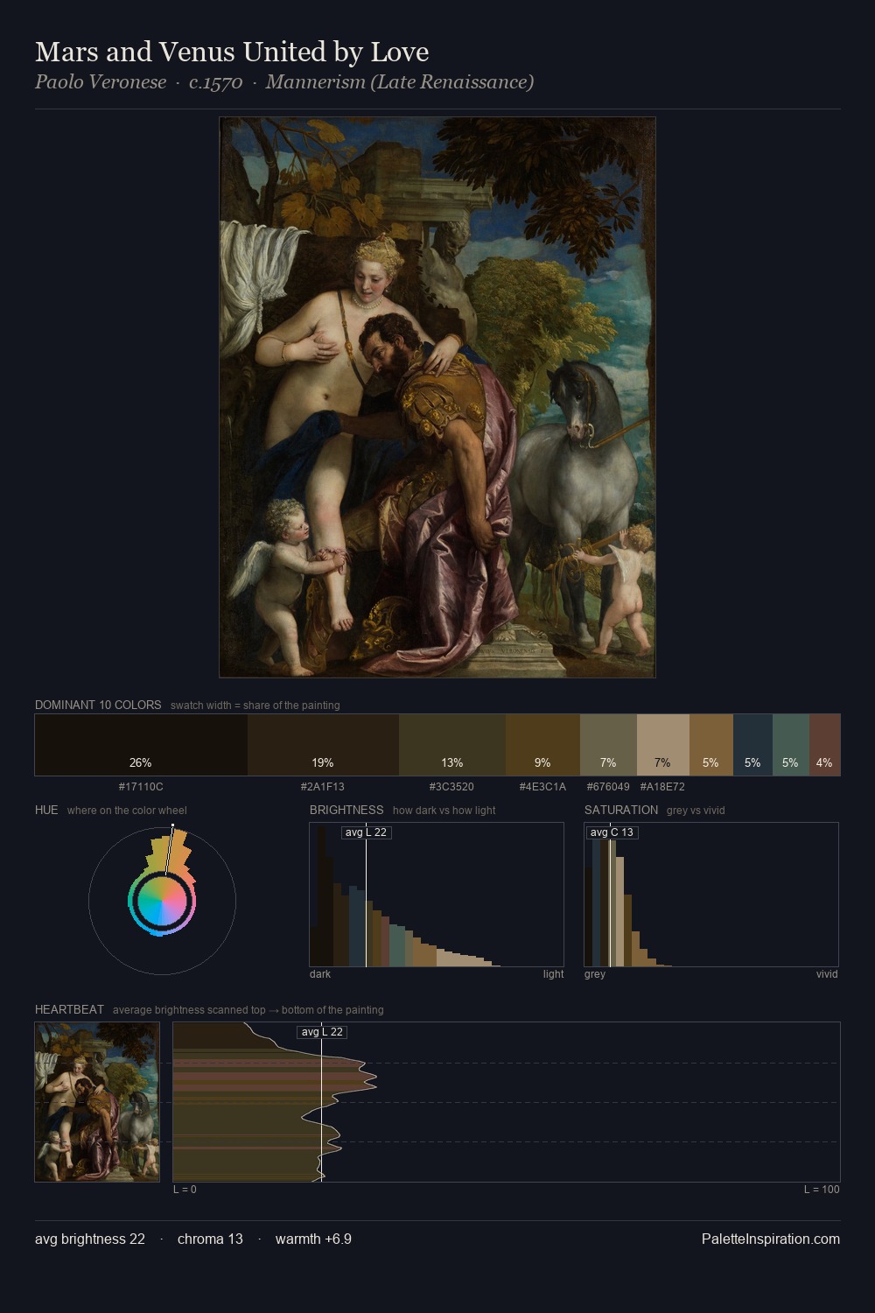Click the artist name 'Paolo Veronese'
The height and width of the screenshot is (1313, 875).
coord(101,82)
